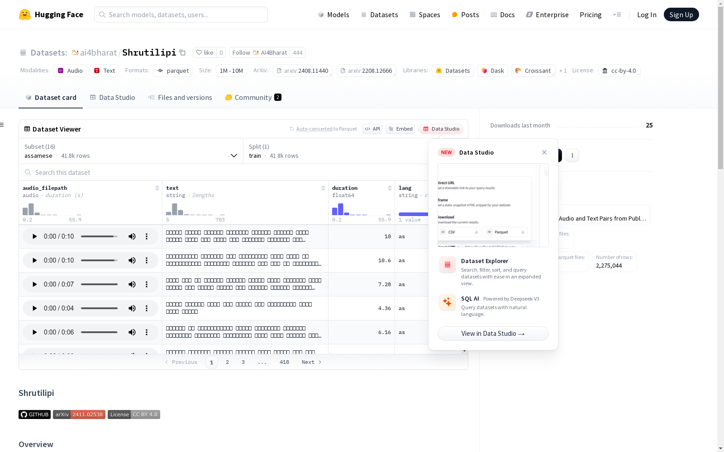
Task: Sort by audio_filepath column
Action: pyautogui.click(x=157, y=188)
